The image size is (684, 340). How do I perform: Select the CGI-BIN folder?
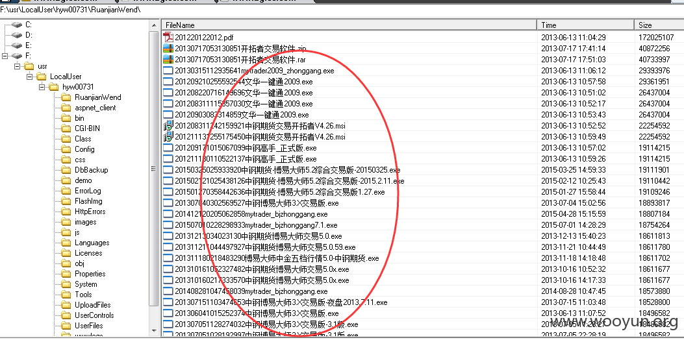(x=87, y=128)
